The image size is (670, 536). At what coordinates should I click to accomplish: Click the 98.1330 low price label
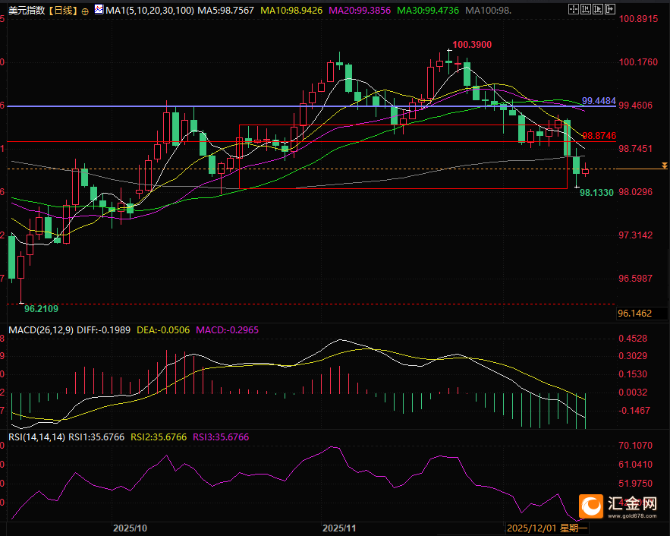596,194
